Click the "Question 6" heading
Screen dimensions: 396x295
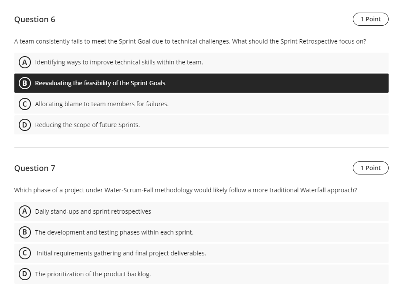tap(35, 19)
